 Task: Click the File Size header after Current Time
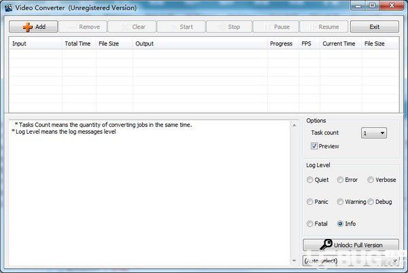(x=380, y=43)
